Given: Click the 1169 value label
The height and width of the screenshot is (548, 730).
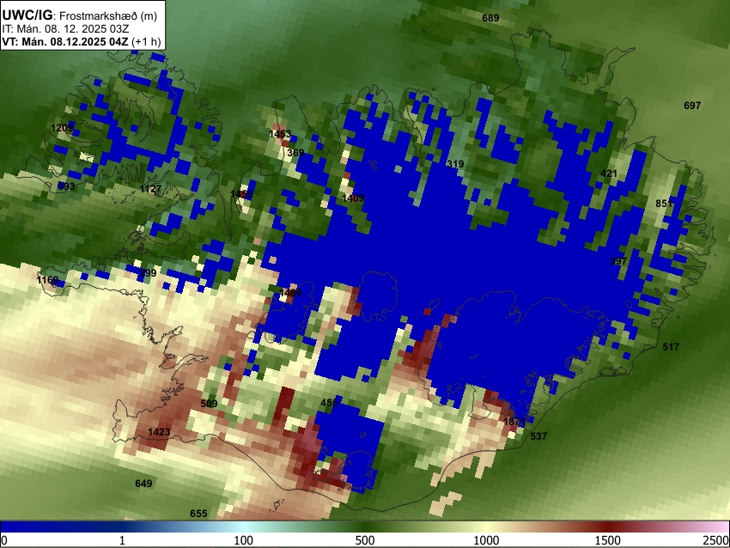Looking at the screenshot, I should [48, 280].
